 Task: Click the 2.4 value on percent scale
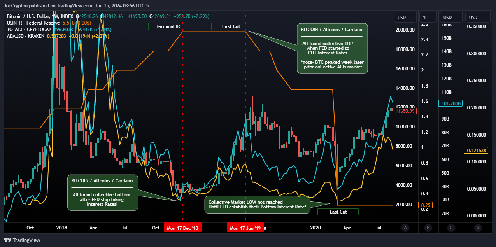[x=424, y=40]
